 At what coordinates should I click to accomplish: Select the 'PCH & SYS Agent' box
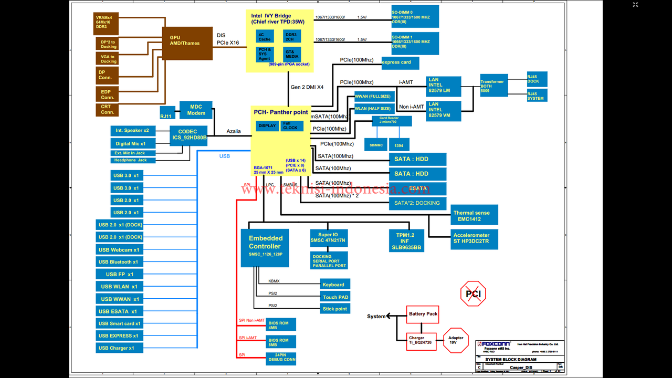click(265, 54)
